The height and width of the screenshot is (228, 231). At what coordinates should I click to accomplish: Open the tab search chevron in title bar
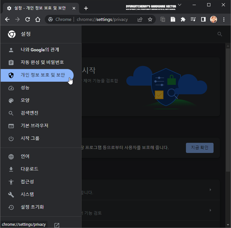(180, 5)
